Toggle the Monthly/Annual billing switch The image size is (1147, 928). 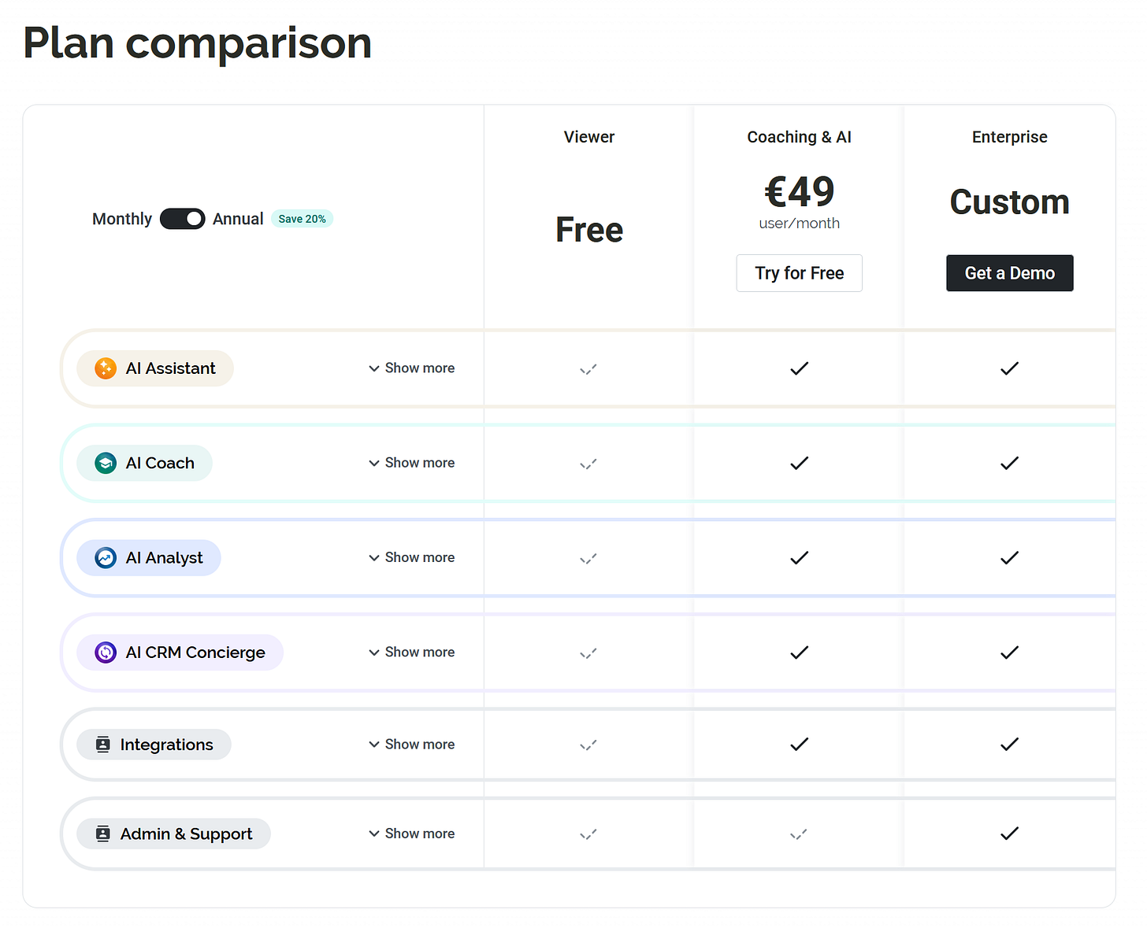coord(182,219)
